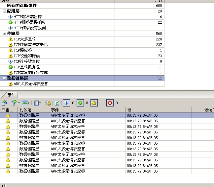Click the count 228 for TCP太多重传
214x187 pixels.
[x=159, y=39]
